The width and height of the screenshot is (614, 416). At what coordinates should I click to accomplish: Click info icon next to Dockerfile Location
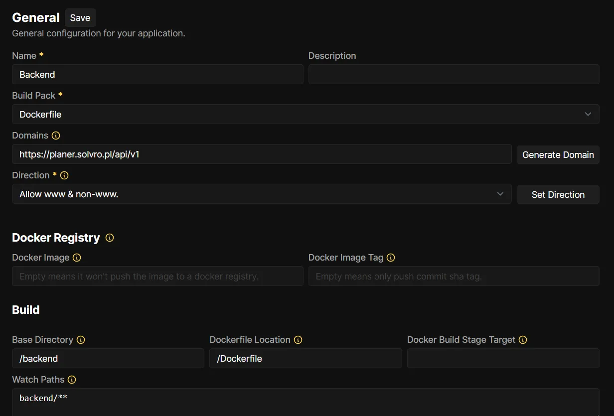298,340
